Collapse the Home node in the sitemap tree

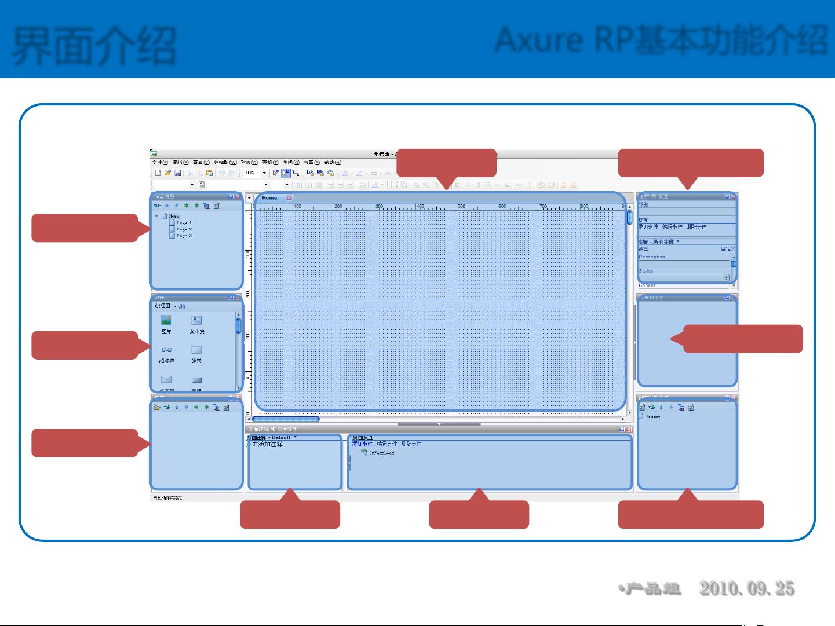click(x=155, y=216)
